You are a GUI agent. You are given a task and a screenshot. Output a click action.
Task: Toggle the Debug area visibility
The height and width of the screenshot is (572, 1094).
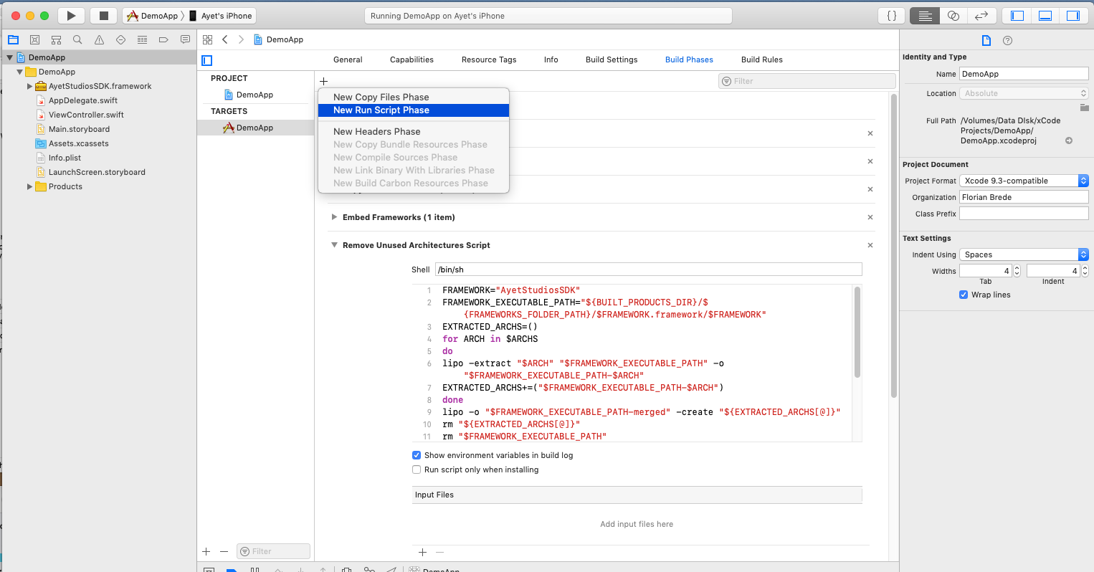[1045, 16]
